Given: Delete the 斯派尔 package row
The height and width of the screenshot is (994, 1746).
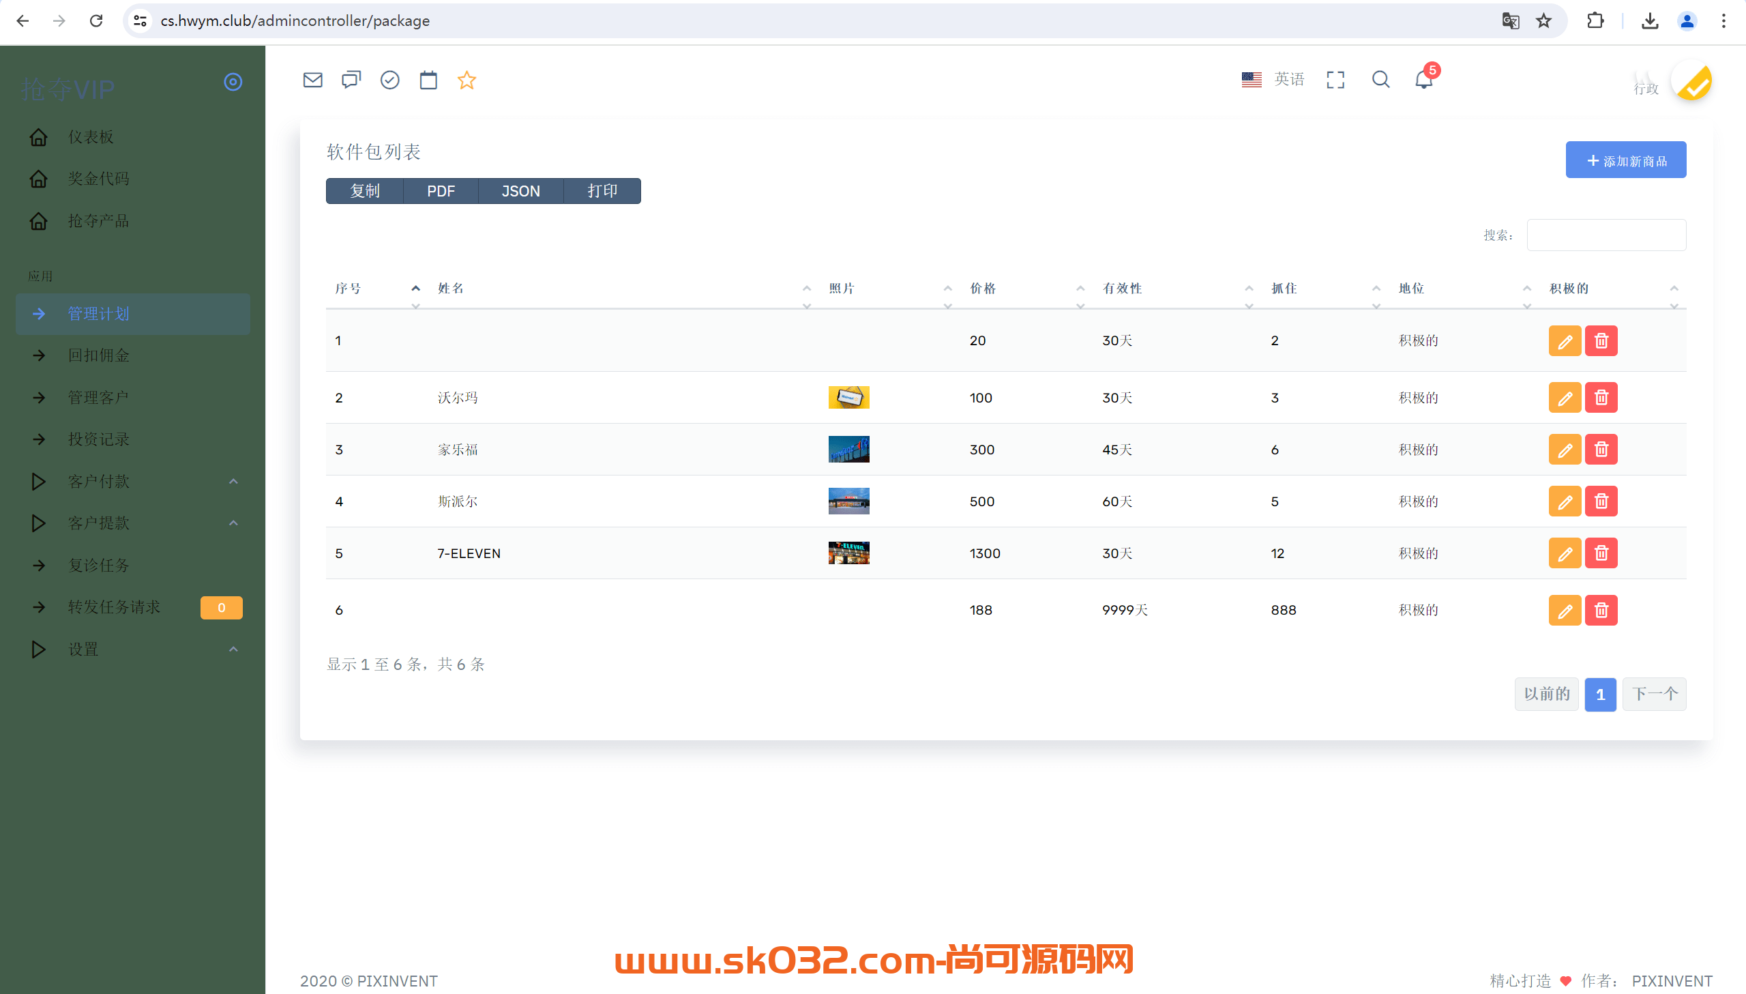Looking at the screenshot, I should pyautogui.click(x=1601, y=502).
